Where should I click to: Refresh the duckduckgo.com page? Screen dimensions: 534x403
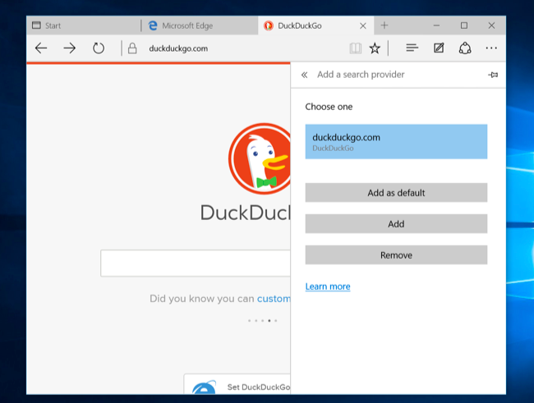pyautogui.click(x=99, y=48)
